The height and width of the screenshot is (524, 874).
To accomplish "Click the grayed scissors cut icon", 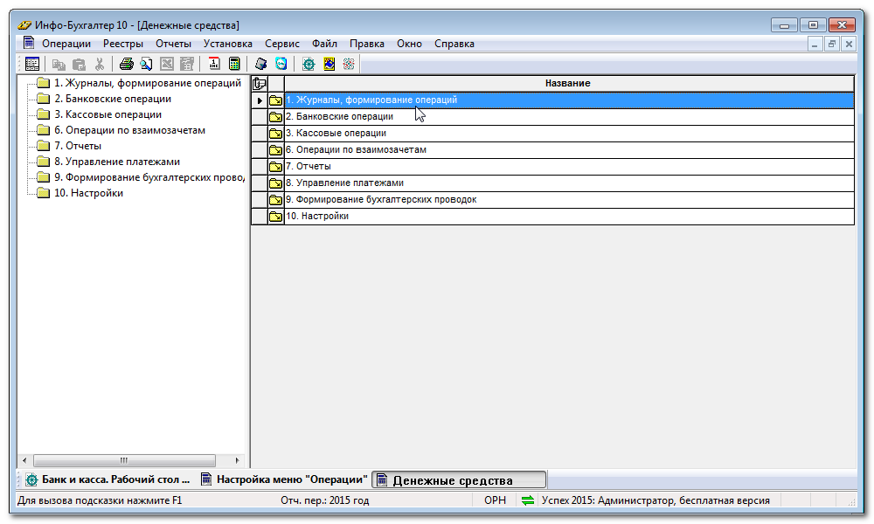I will [100, 64].
